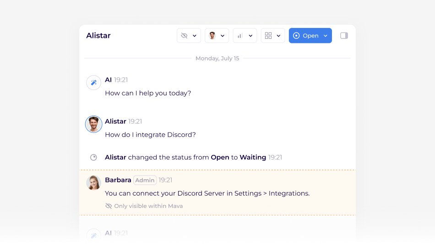
Task: Open the visibility eye-slash dropdown
Action: pyautogui.click(x=189, y=36)
